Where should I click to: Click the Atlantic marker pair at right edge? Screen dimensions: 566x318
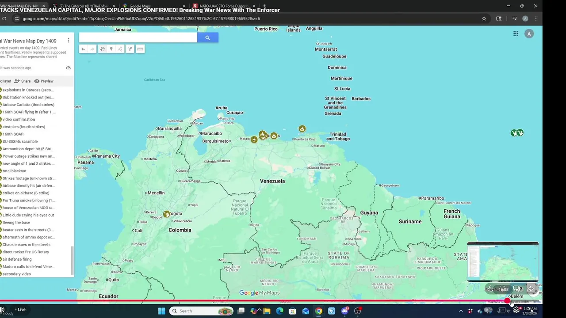[517, 132]
